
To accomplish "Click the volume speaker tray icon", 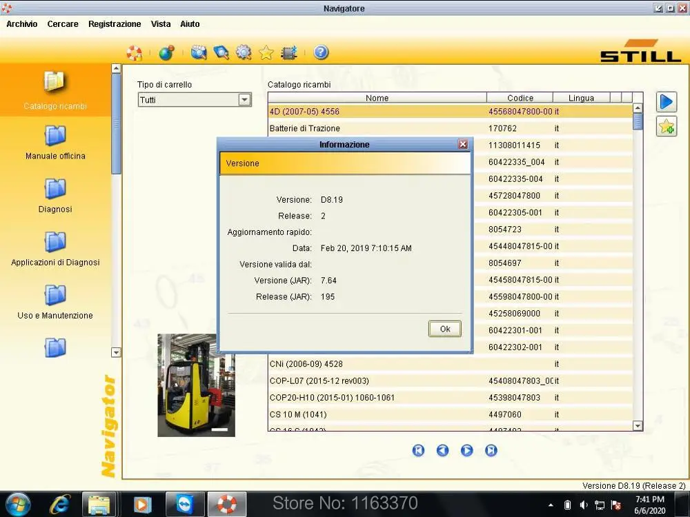I will point(584,505).
